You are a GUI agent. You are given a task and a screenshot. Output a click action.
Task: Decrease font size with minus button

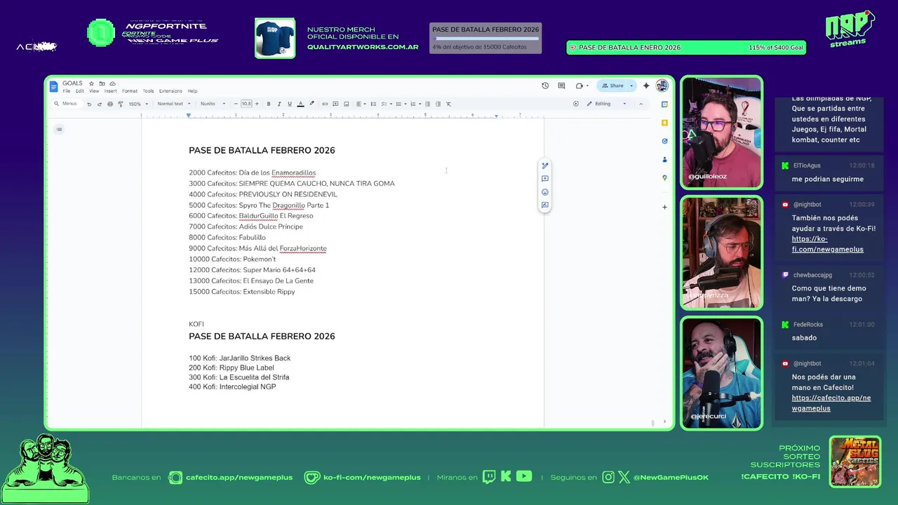click(x=236, y=104)
